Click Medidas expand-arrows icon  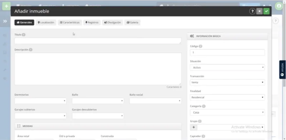point(19,126)
